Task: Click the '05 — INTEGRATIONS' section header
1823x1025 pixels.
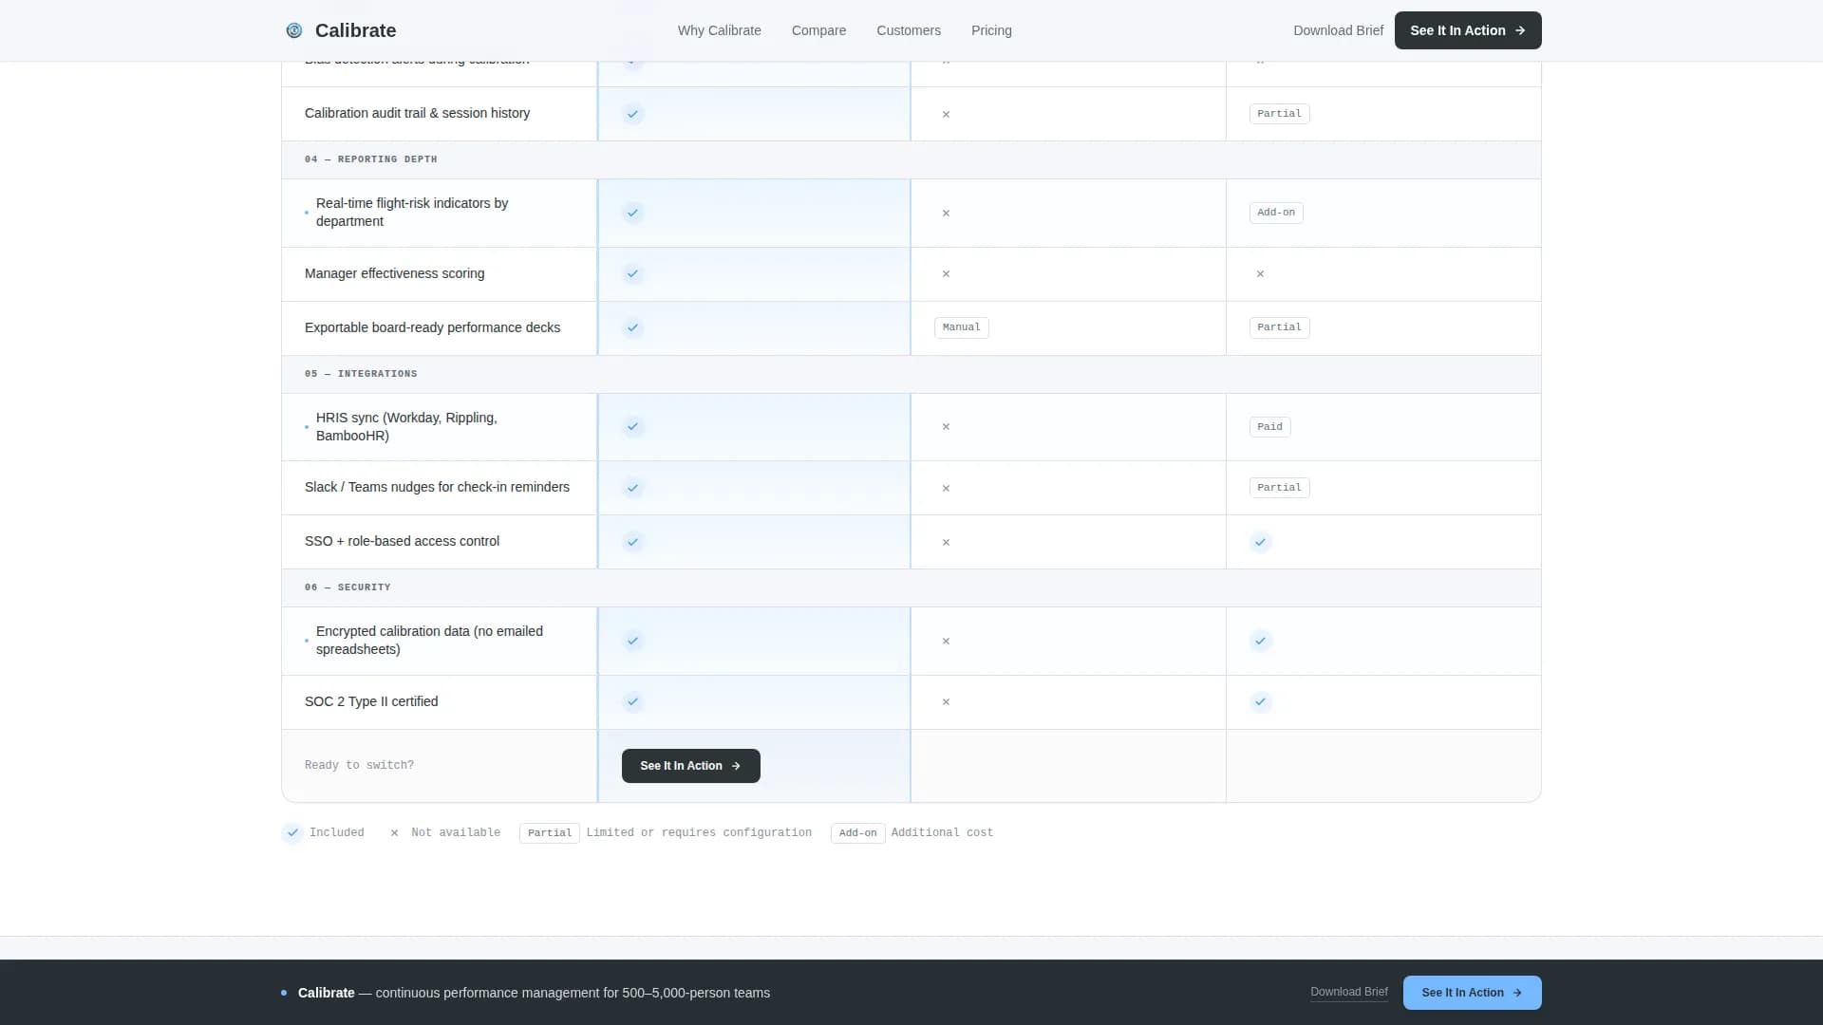Action: (361, 374)
